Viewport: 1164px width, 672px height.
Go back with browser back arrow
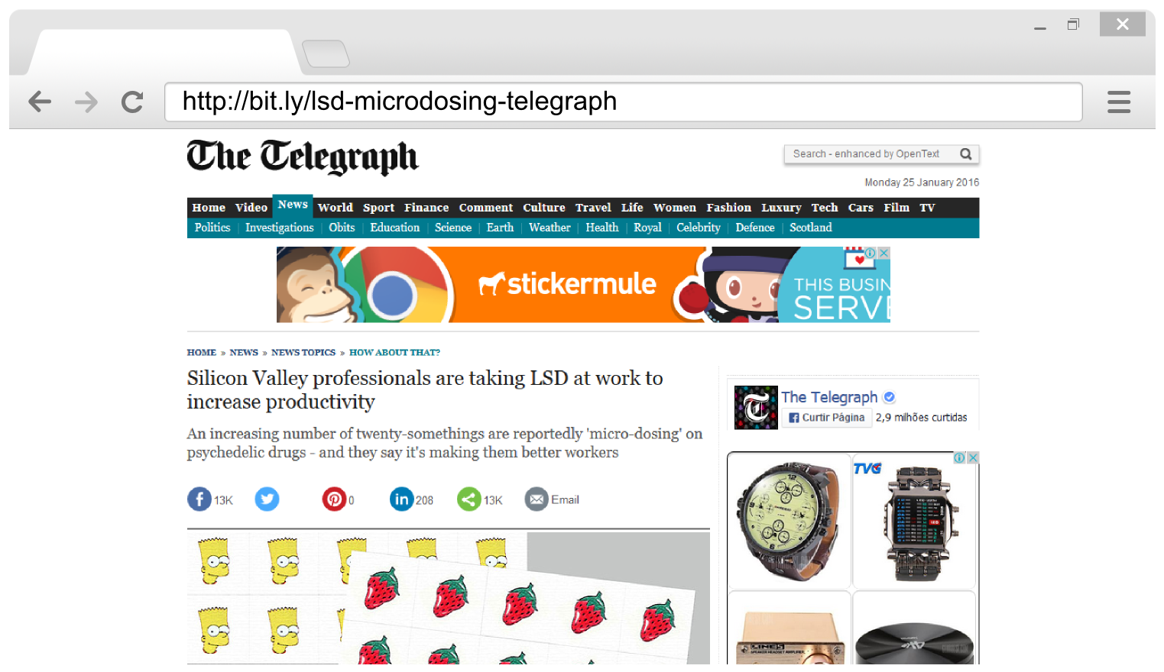tap(40, 102)
